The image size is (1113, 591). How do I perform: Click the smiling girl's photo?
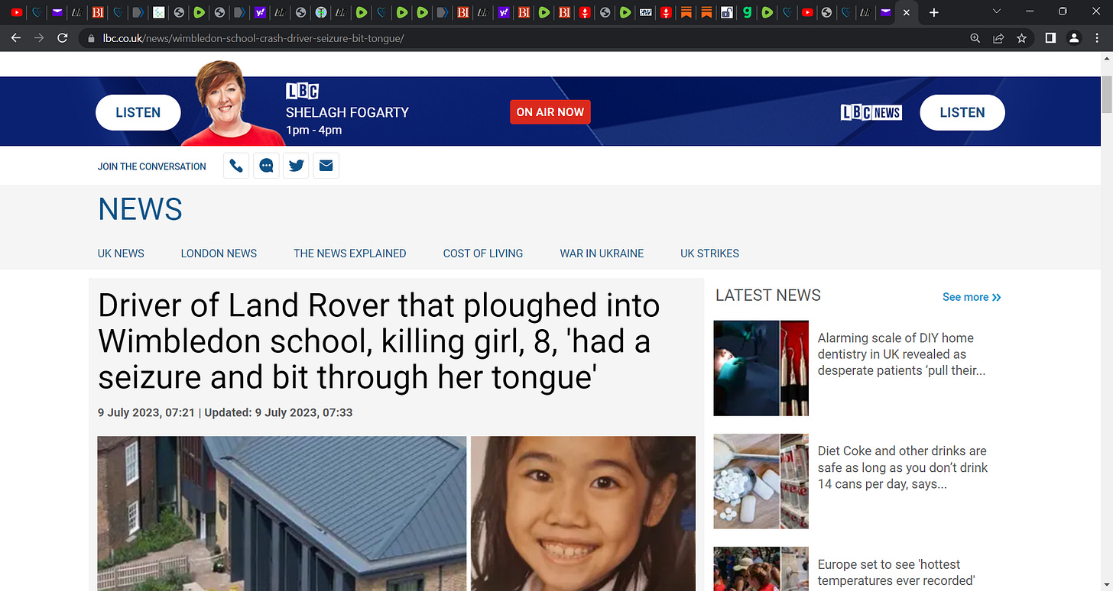pos(583,513)
